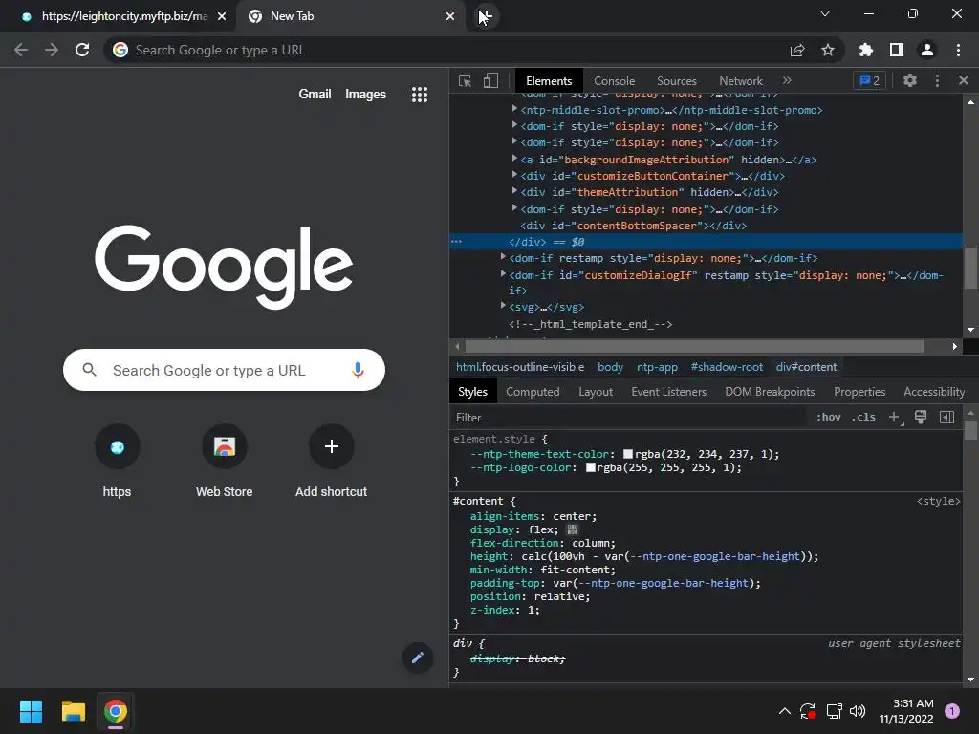Open the Windows Start button

coord(31,711)
